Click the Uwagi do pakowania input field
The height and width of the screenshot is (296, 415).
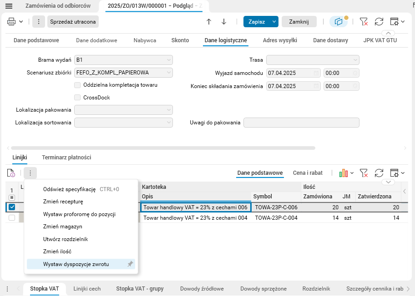301,123
